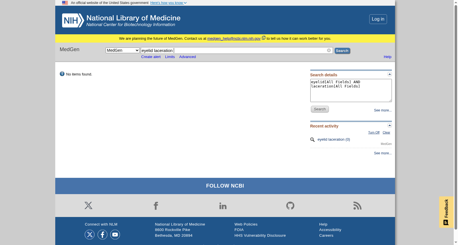This screenshot has height=245, width=458.
Task: Click the medgen_help email link
Action: tap(234, 38)
